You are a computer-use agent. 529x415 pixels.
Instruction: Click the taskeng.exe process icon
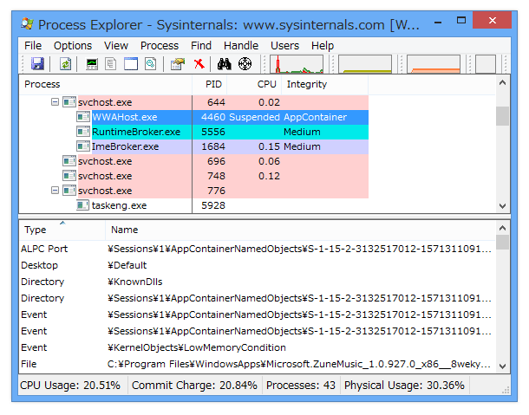[82, 205]
